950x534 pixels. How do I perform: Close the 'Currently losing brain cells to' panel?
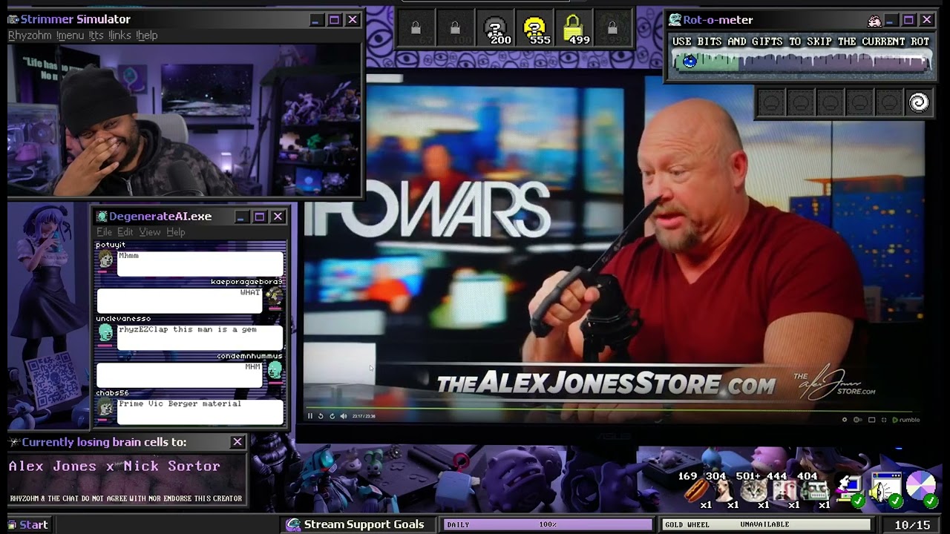(237, 442)
